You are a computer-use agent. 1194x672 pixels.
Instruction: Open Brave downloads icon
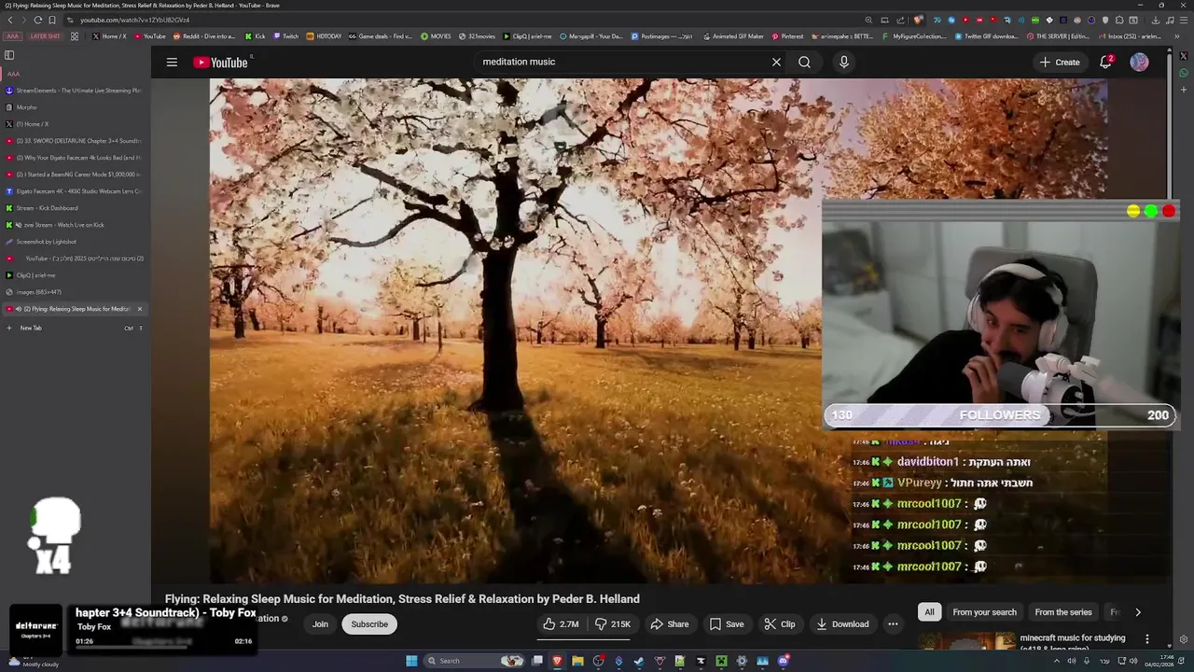1157,20
